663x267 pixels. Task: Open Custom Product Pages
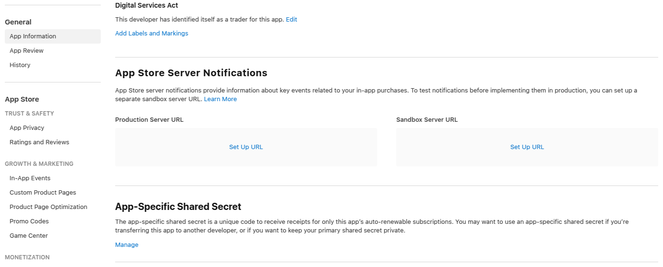pos(43,193)
